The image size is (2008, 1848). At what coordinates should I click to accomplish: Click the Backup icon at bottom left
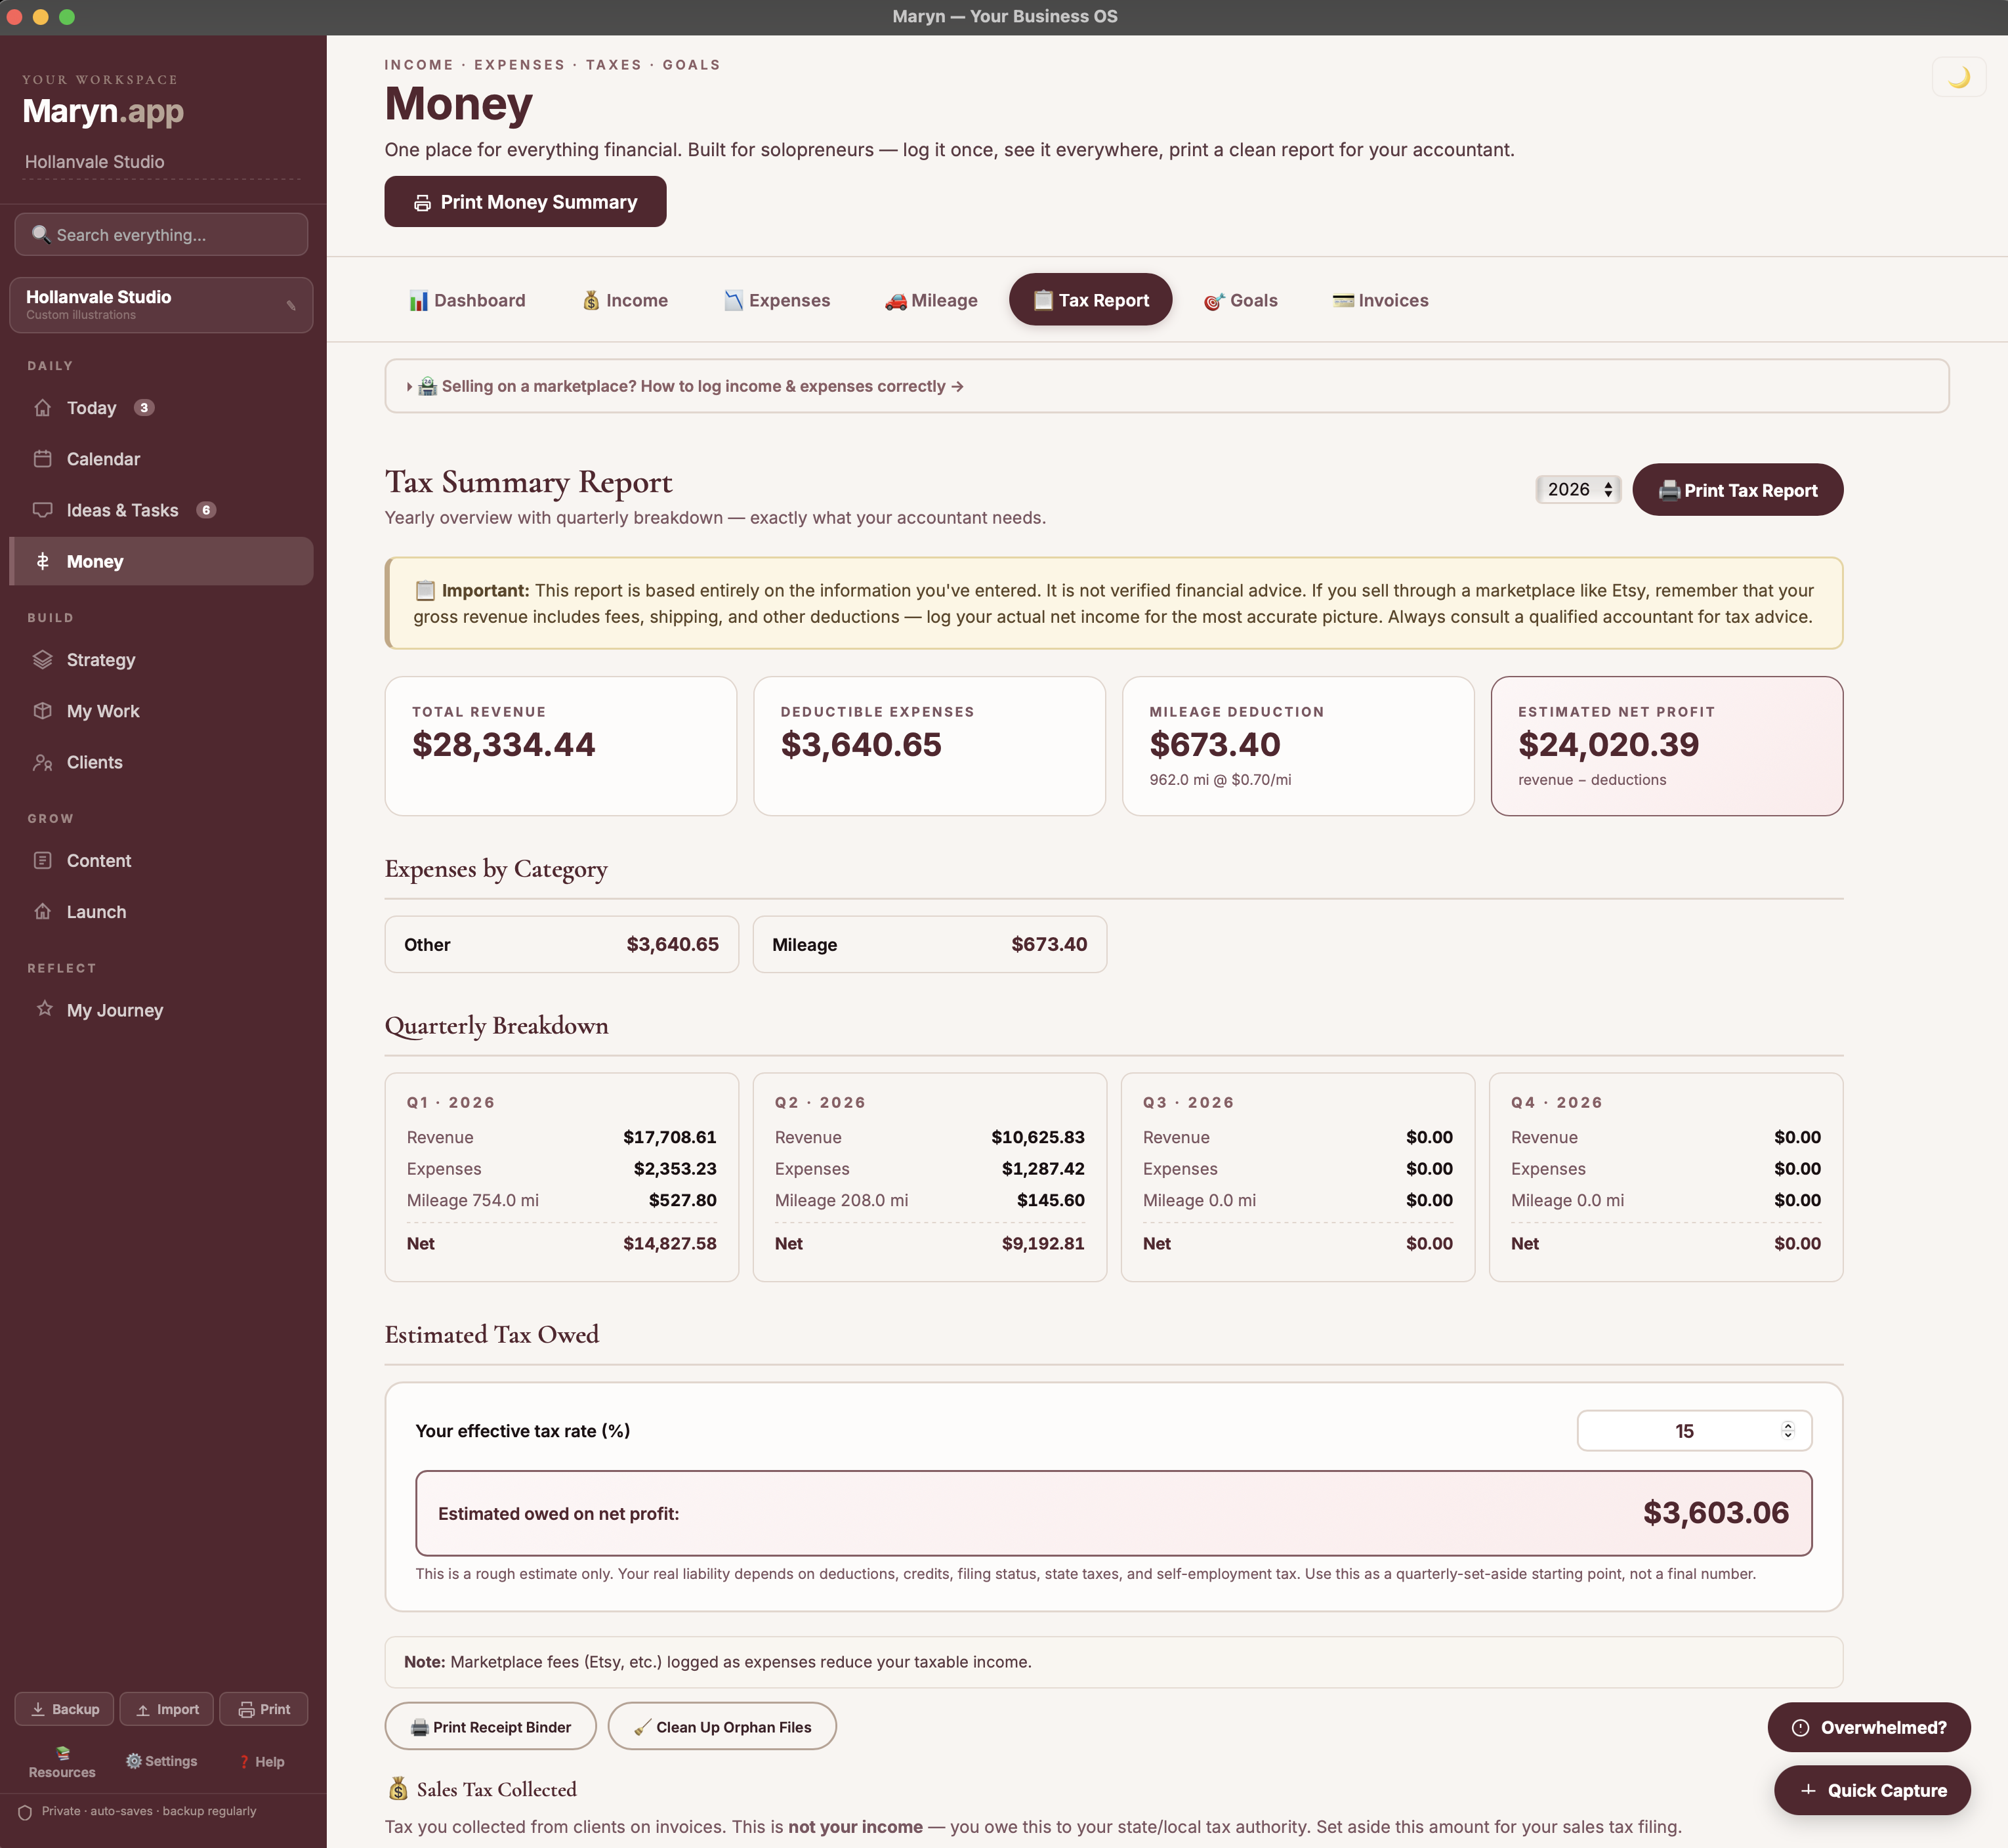[x=64, y=1709]
